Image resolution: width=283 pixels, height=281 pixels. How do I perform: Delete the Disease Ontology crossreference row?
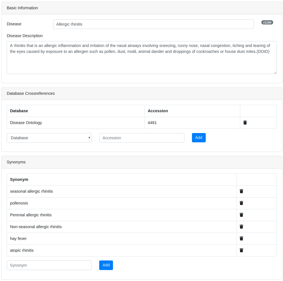coord(245,123)
